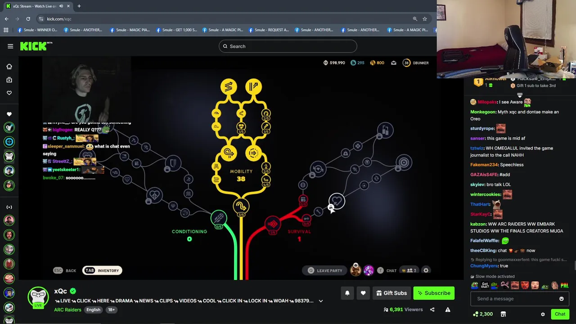
Task: Click the green Subscribe button
Action: pos(434,293)
